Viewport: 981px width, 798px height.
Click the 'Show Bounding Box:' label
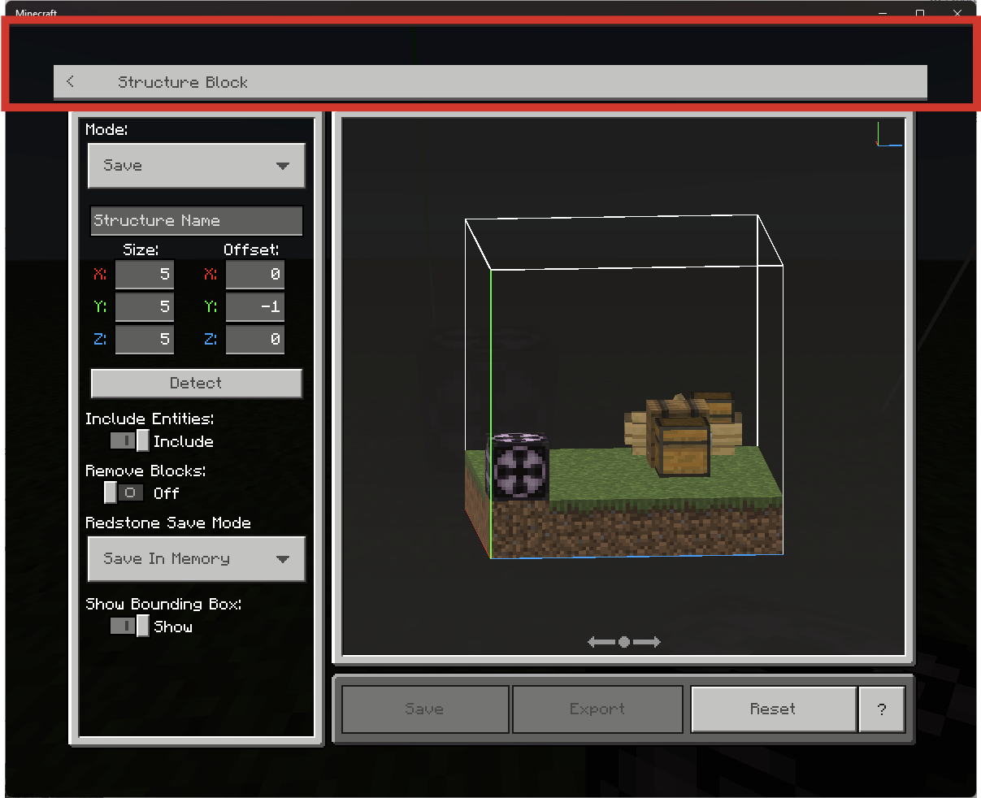click(x=163, y=604)
